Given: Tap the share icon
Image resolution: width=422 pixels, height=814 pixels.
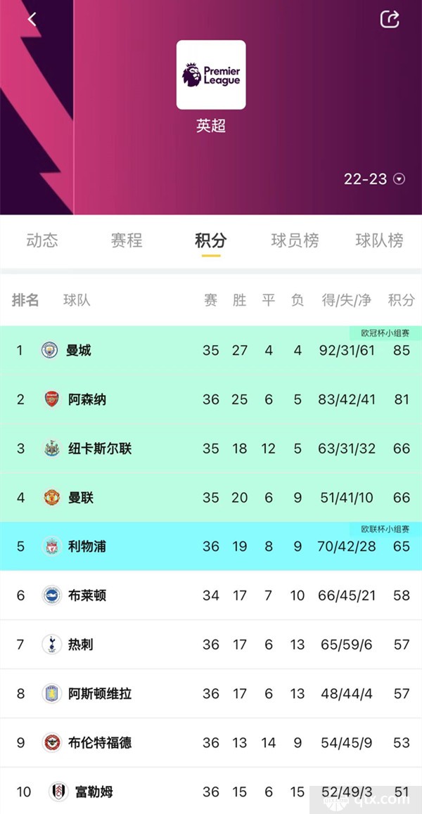Looking at the screenshot, I should point(389,19).
